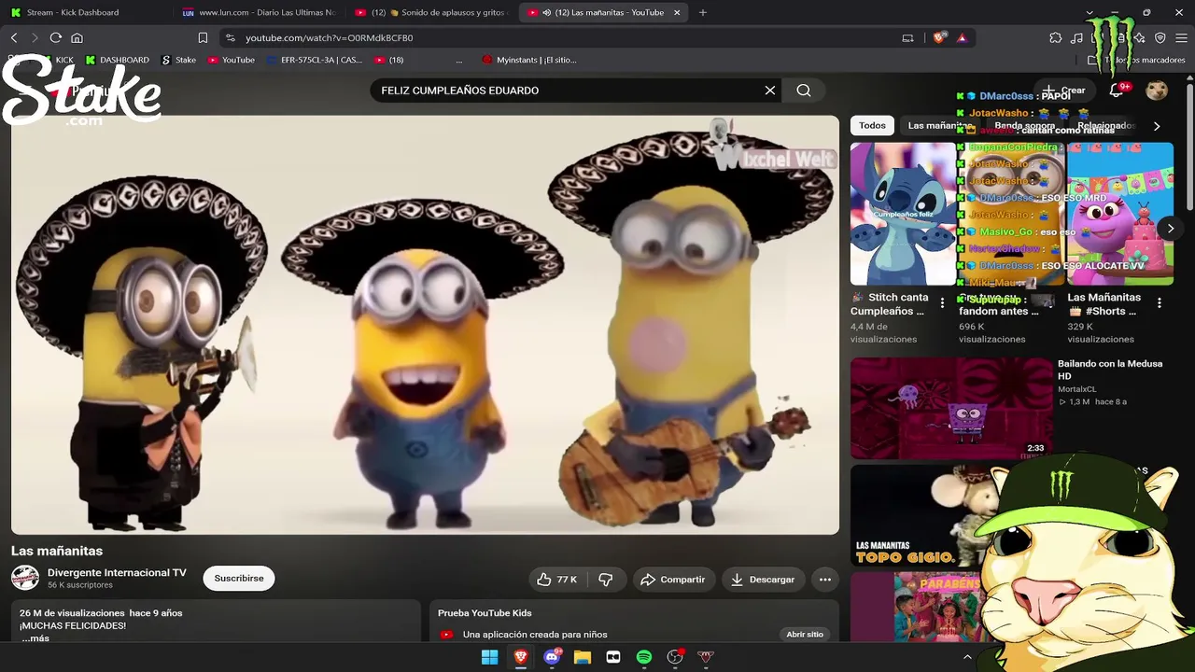Go back using the browser back arrow
Viewport: 1195px width, 672px height.
click(x=14, y=37)
